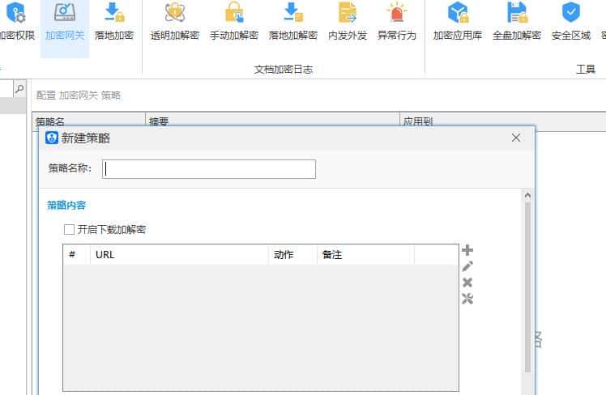The width and height of the screenshot is (606, 395).
Task: Click the 应用到 column header in background list
Action: pos(502,121)
